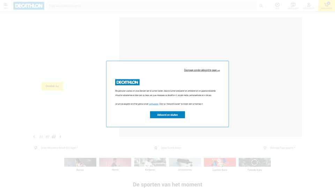Click the 'Accessoires' category label
This screenshot has width=335, height=188.
[185, 170]
